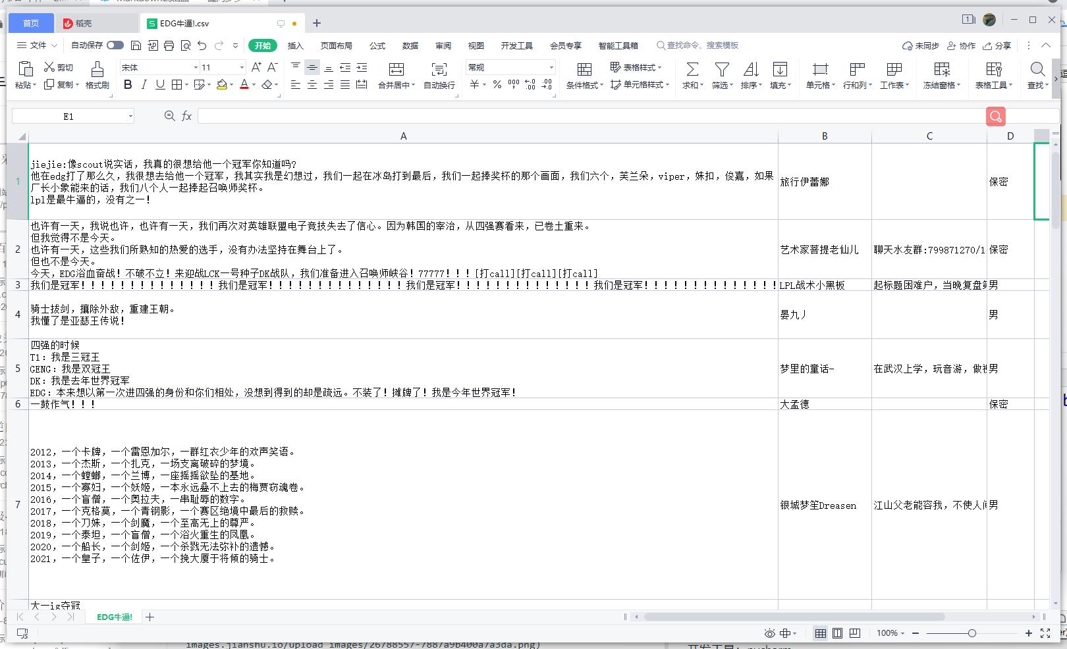Click the increase indent icon
1067x649 pixels.
362,67
